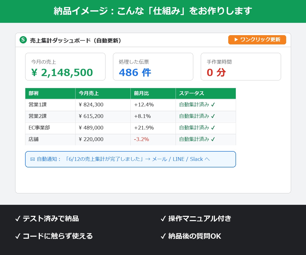The width and height of the screenshot is (306, 255).
Task: Select the EC事業部 department cell
Action: (x=50, y=128)
